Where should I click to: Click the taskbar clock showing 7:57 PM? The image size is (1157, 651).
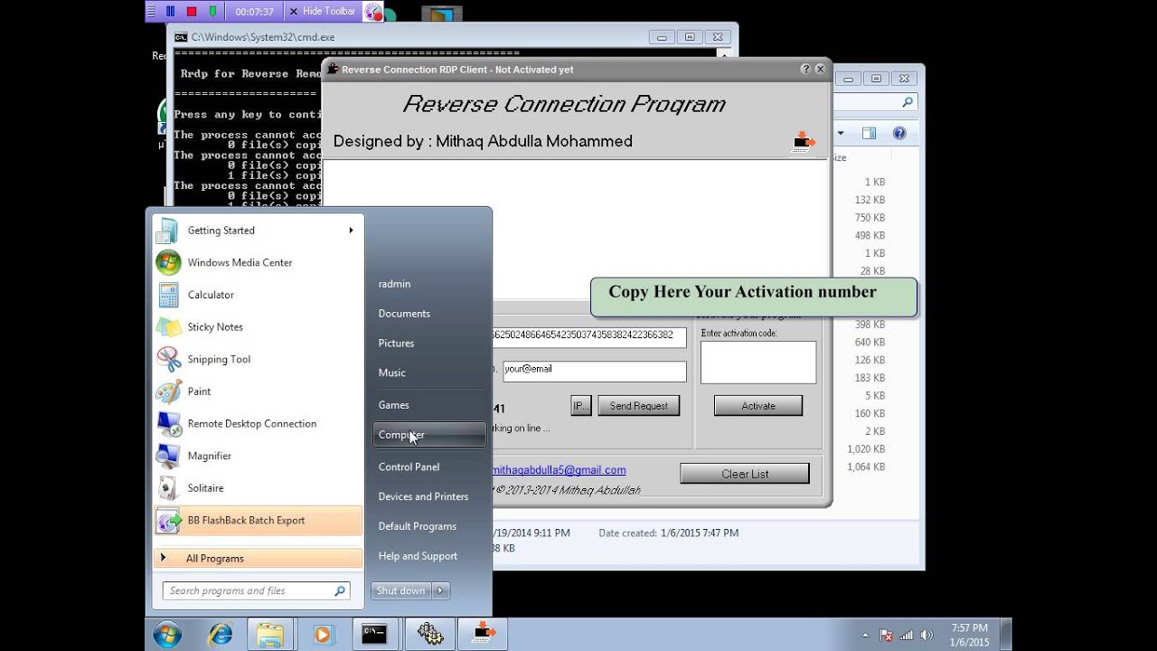[x=970, y=635]
